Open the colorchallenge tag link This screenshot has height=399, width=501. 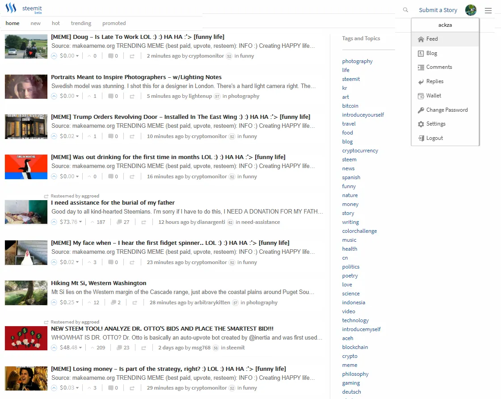[359, 231]
